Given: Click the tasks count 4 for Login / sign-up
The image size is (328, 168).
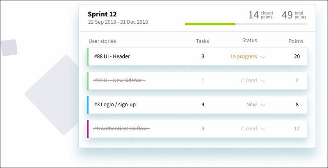Looking at the screenshot, I should coord(203,105).
